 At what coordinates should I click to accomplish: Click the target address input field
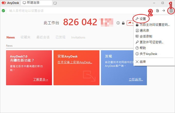pos(80,11)
